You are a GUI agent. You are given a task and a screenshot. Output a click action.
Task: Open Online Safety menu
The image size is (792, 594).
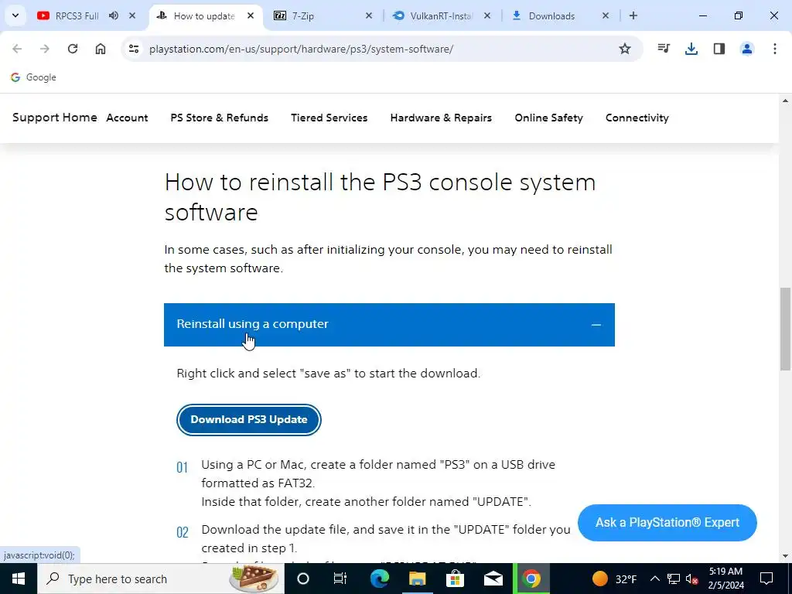548,118
